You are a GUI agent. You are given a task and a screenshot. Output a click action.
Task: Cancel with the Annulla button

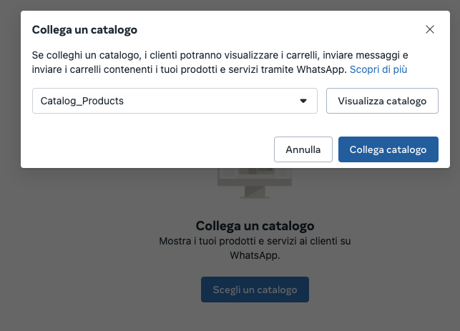click(303, 149)
